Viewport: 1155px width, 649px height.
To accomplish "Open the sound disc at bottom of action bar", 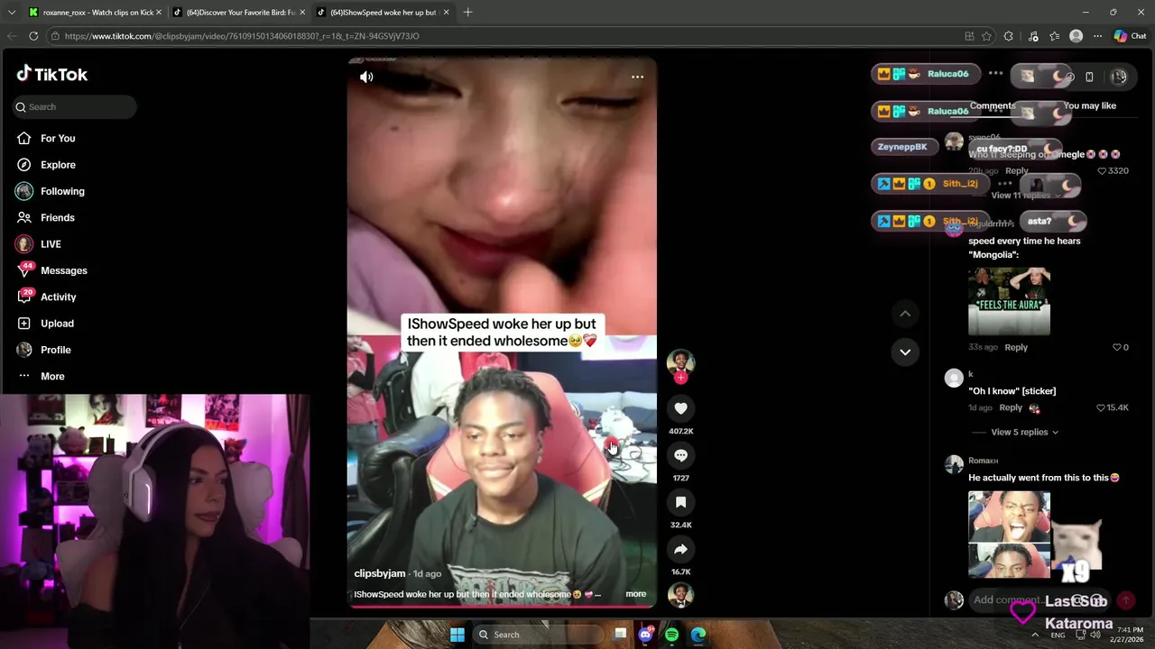I will coord(680,595).
